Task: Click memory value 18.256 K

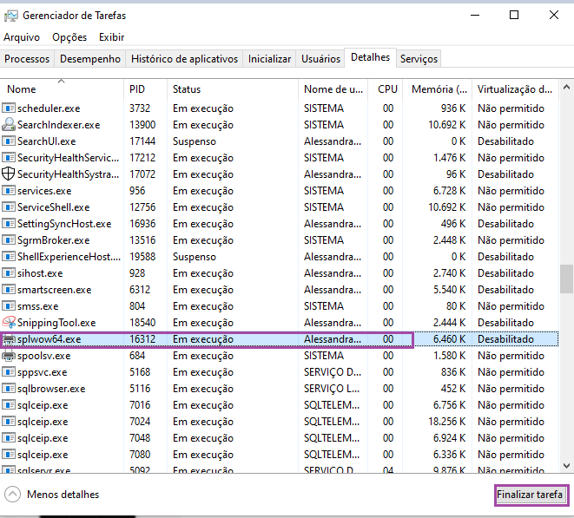Action: [447, 422]
